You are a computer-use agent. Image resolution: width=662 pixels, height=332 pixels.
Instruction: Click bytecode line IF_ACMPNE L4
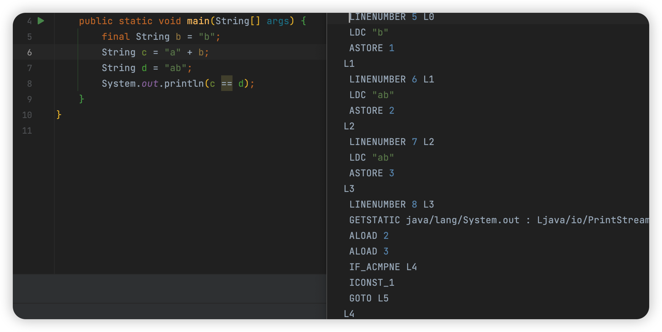(383, 267)
